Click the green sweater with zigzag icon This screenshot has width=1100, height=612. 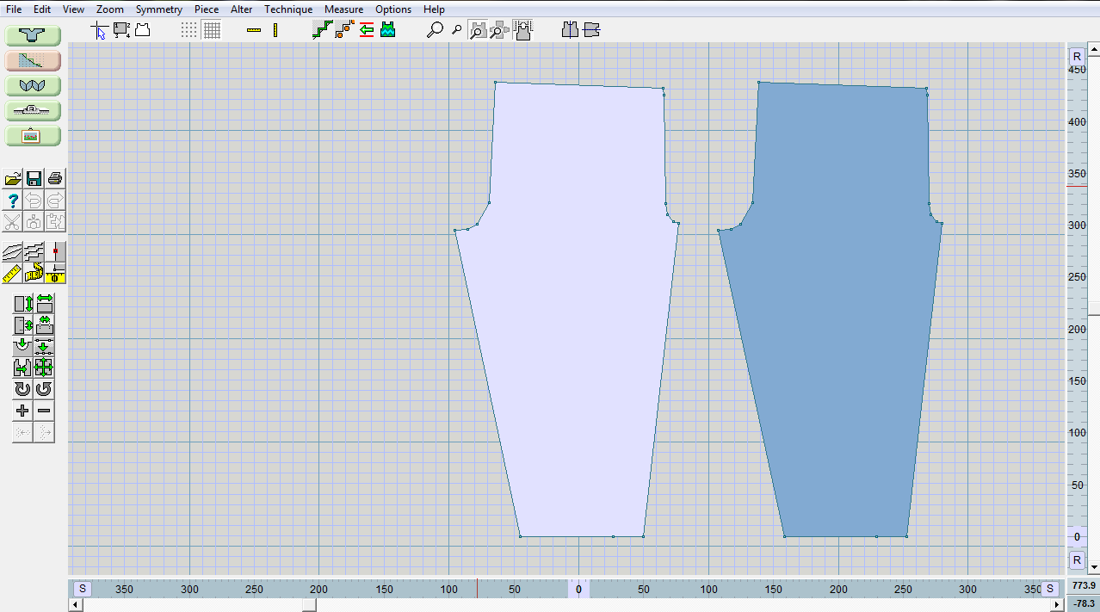click(x=387, y=30)
